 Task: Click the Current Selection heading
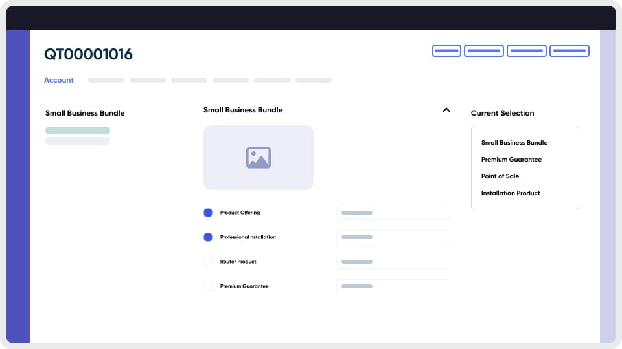coord(502,113)
